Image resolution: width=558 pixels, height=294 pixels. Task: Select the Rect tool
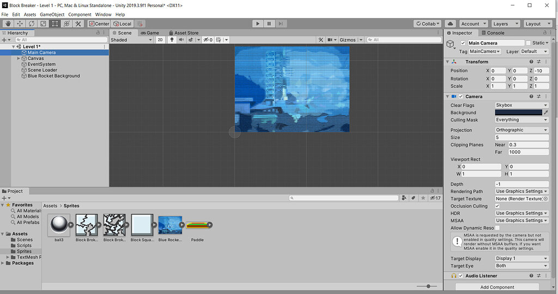click(x=55, y=23)
